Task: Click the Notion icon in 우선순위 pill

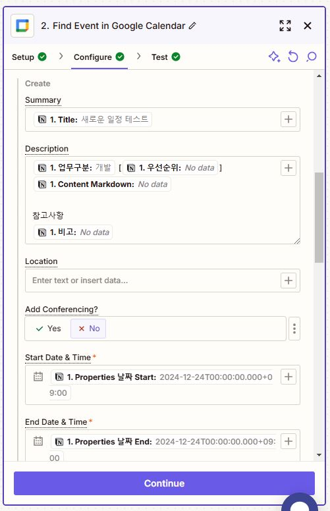Action: [x=131, y=168]
